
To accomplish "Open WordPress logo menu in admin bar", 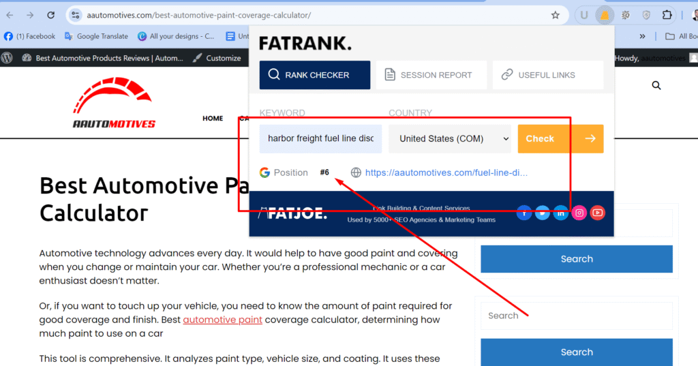I will (7, 58).
